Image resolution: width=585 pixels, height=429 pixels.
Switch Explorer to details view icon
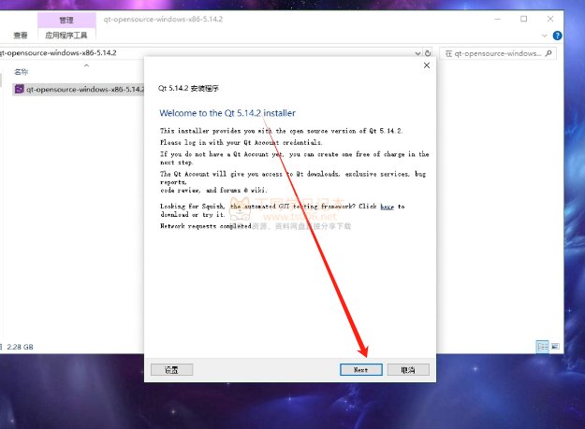click(x=543, y=347)
